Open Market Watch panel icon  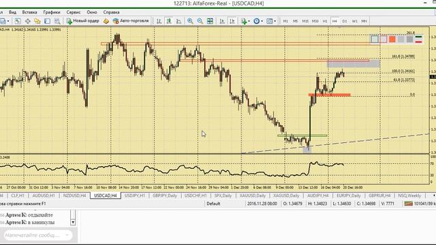click(x=18, y=21)
